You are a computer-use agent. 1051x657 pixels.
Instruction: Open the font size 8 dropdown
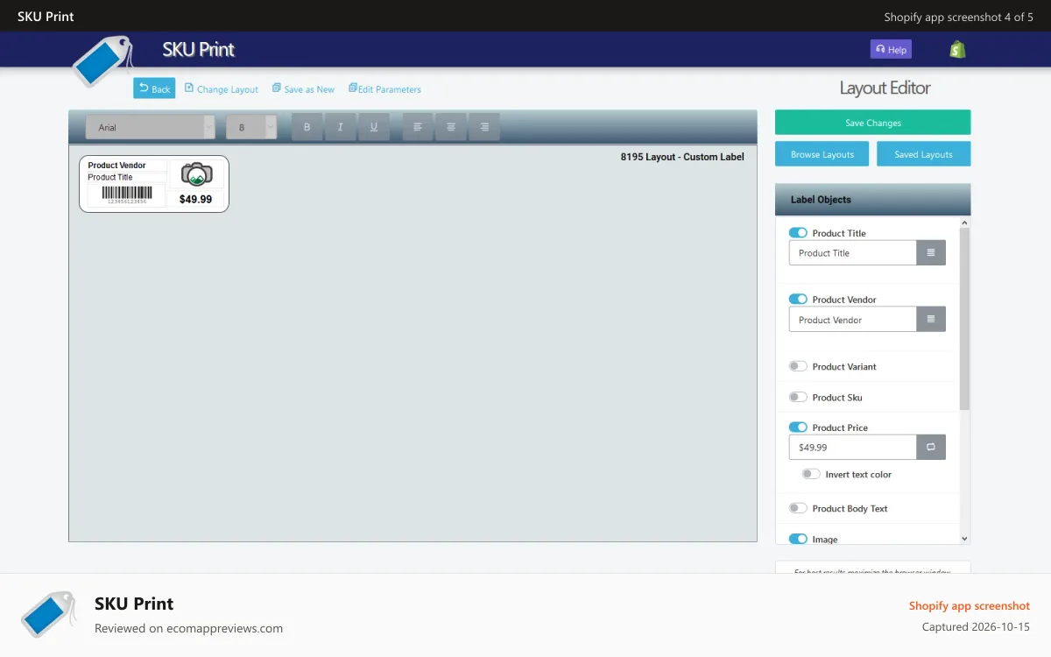tap(251, 127)
